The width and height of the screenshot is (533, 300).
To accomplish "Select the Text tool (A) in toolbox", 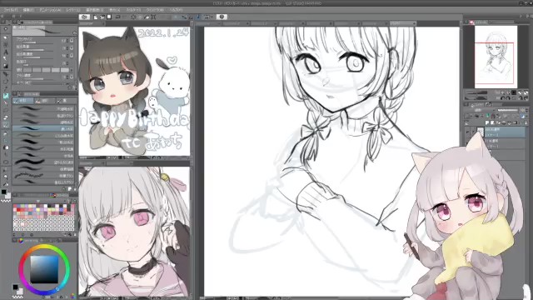I will point(6,52).
